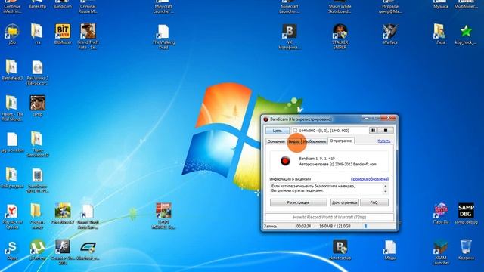The image size is (484, 272).
Task: Click the FAQ button
Action: (x=374, y=202)
